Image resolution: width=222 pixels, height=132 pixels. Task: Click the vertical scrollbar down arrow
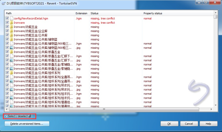[215, 105]
